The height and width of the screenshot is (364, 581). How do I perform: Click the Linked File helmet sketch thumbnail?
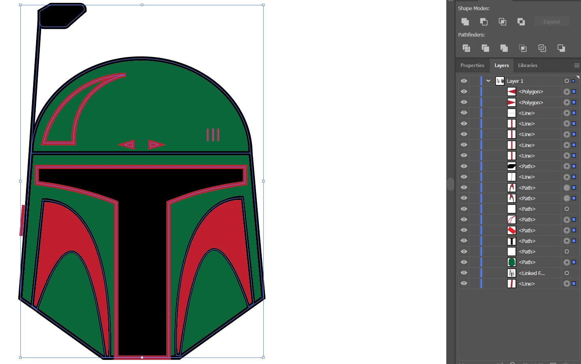click(x=512, y=273)
